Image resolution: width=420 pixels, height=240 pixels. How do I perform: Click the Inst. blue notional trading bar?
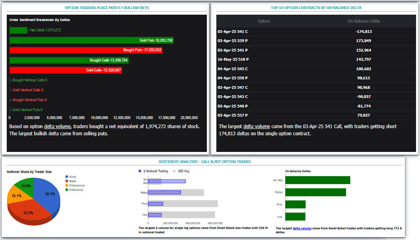click(155, 215)
